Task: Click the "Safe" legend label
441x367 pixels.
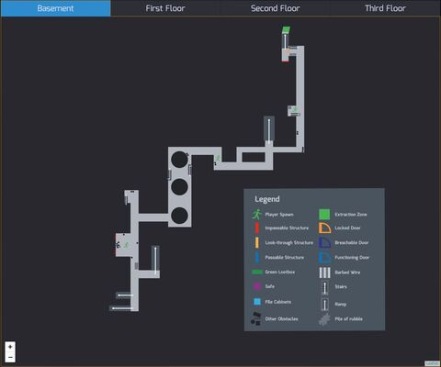Action: coord(270,286)
